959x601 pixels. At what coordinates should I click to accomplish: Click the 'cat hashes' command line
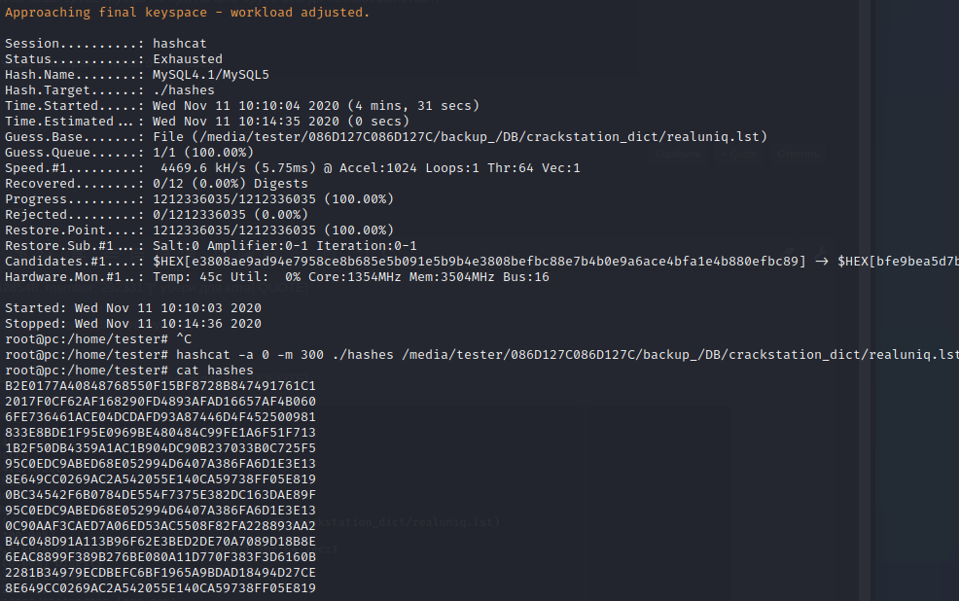click(214, 371)
